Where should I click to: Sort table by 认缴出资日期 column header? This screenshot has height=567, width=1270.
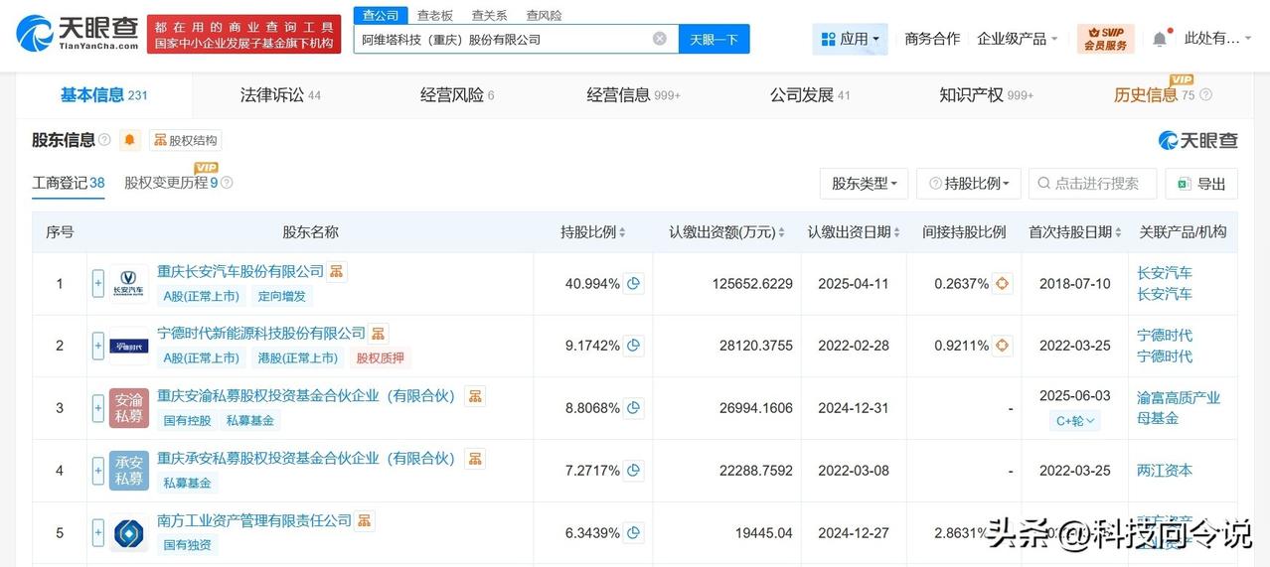855,232
